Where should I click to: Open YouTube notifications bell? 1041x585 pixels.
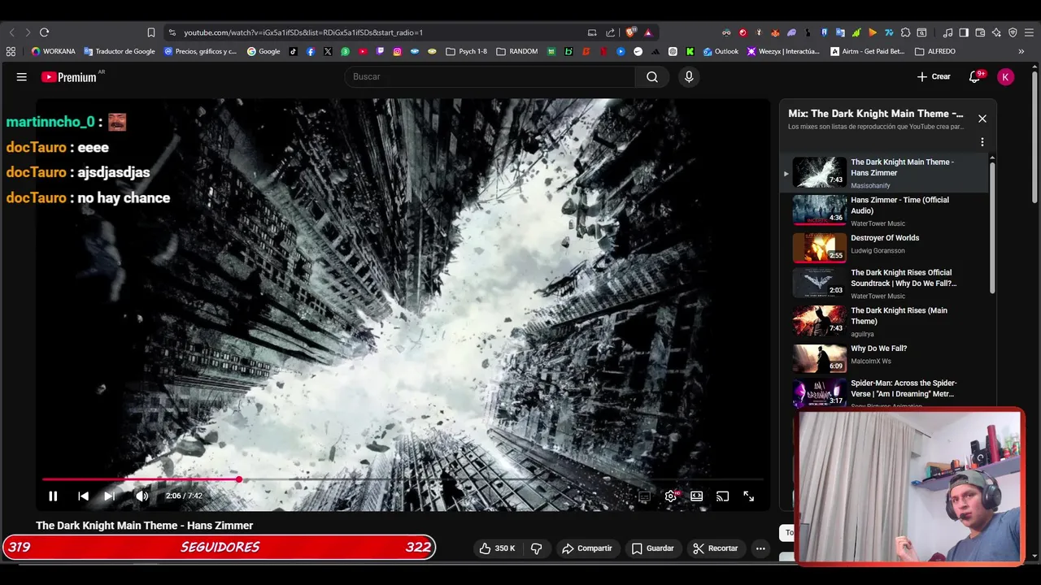point(974,76)
